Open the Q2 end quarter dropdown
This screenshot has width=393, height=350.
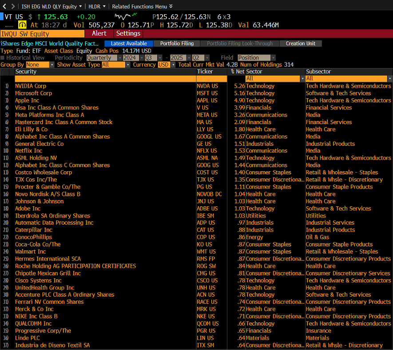(201, 58)
